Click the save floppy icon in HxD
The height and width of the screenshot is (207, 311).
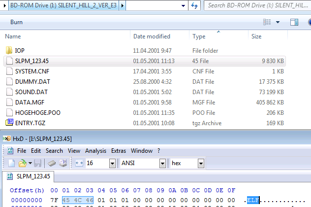point(38,163)
